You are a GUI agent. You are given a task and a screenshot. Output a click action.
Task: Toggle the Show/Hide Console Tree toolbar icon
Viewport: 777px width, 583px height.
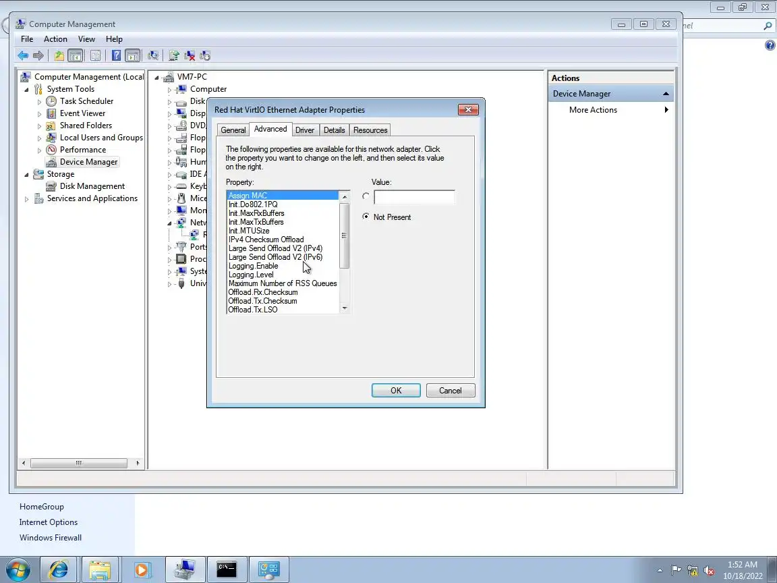coord(76,55)
